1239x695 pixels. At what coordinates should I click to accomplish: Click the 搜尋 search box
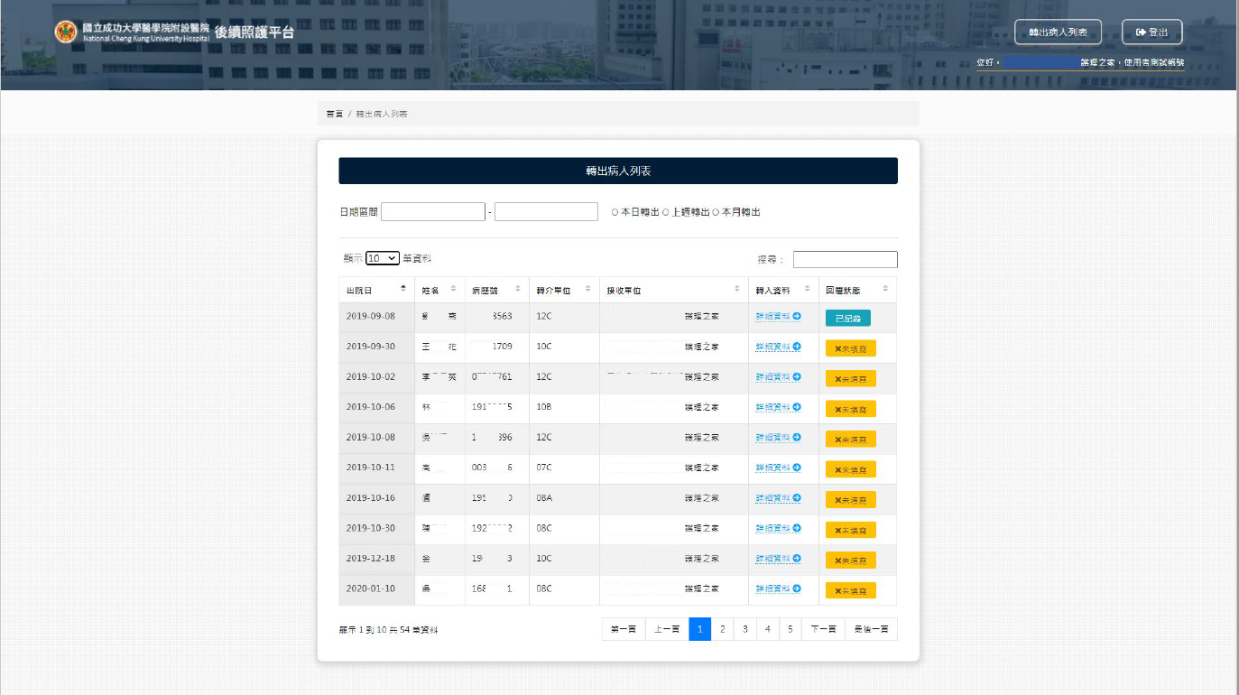[x=846, y=260]
